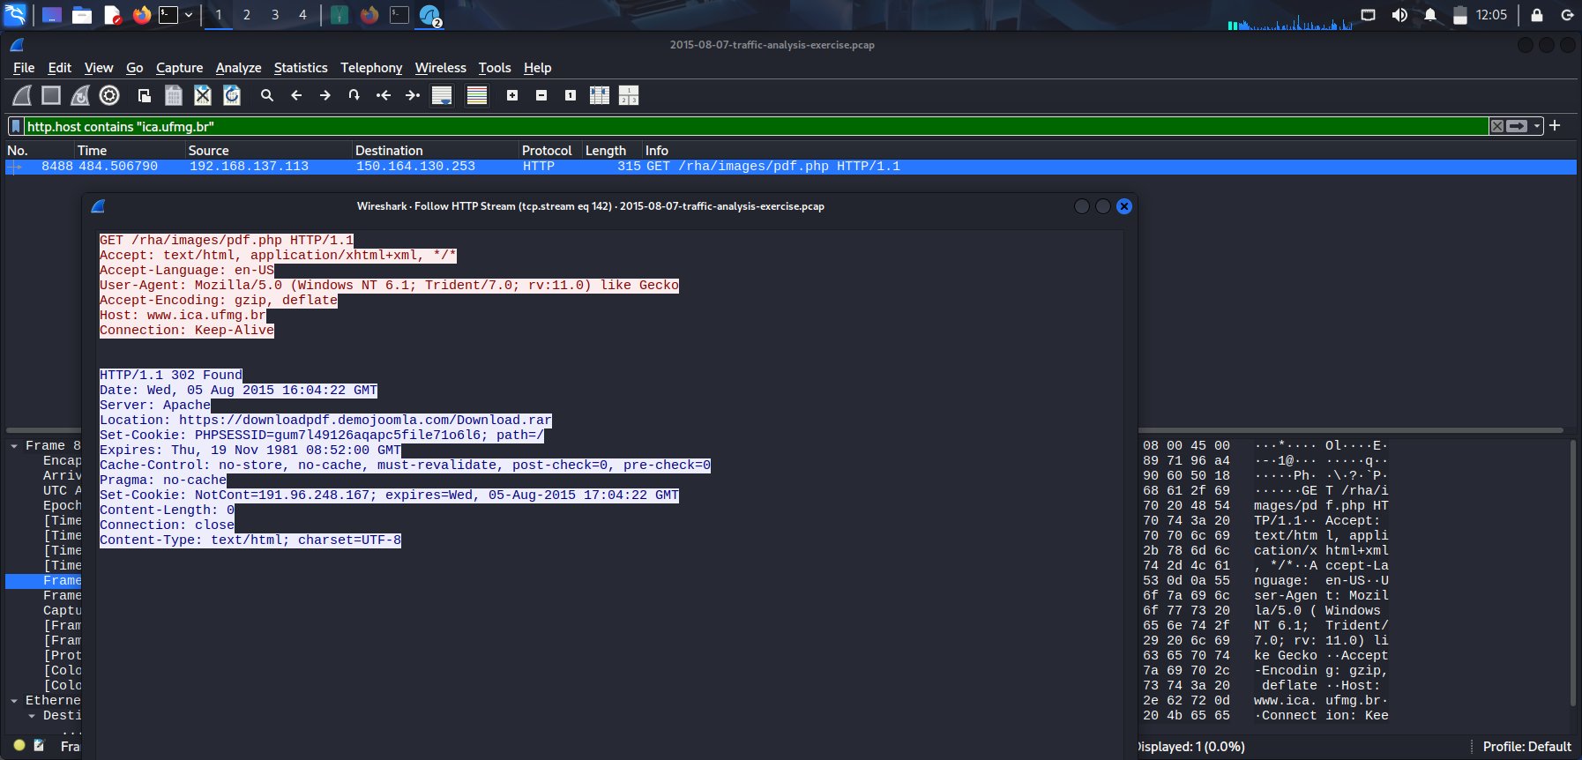1582x760 pixels.
Task: Jump to the last packet
Action: [x=413, y=95]
